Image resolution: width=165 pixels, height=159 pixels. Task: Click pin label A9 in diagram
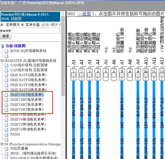click(138, 62)
